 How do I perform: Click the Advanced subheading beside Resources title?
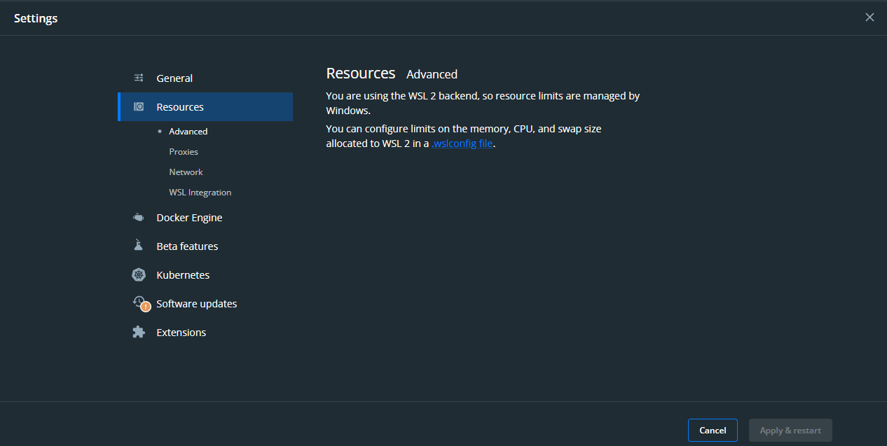[432, 74]
